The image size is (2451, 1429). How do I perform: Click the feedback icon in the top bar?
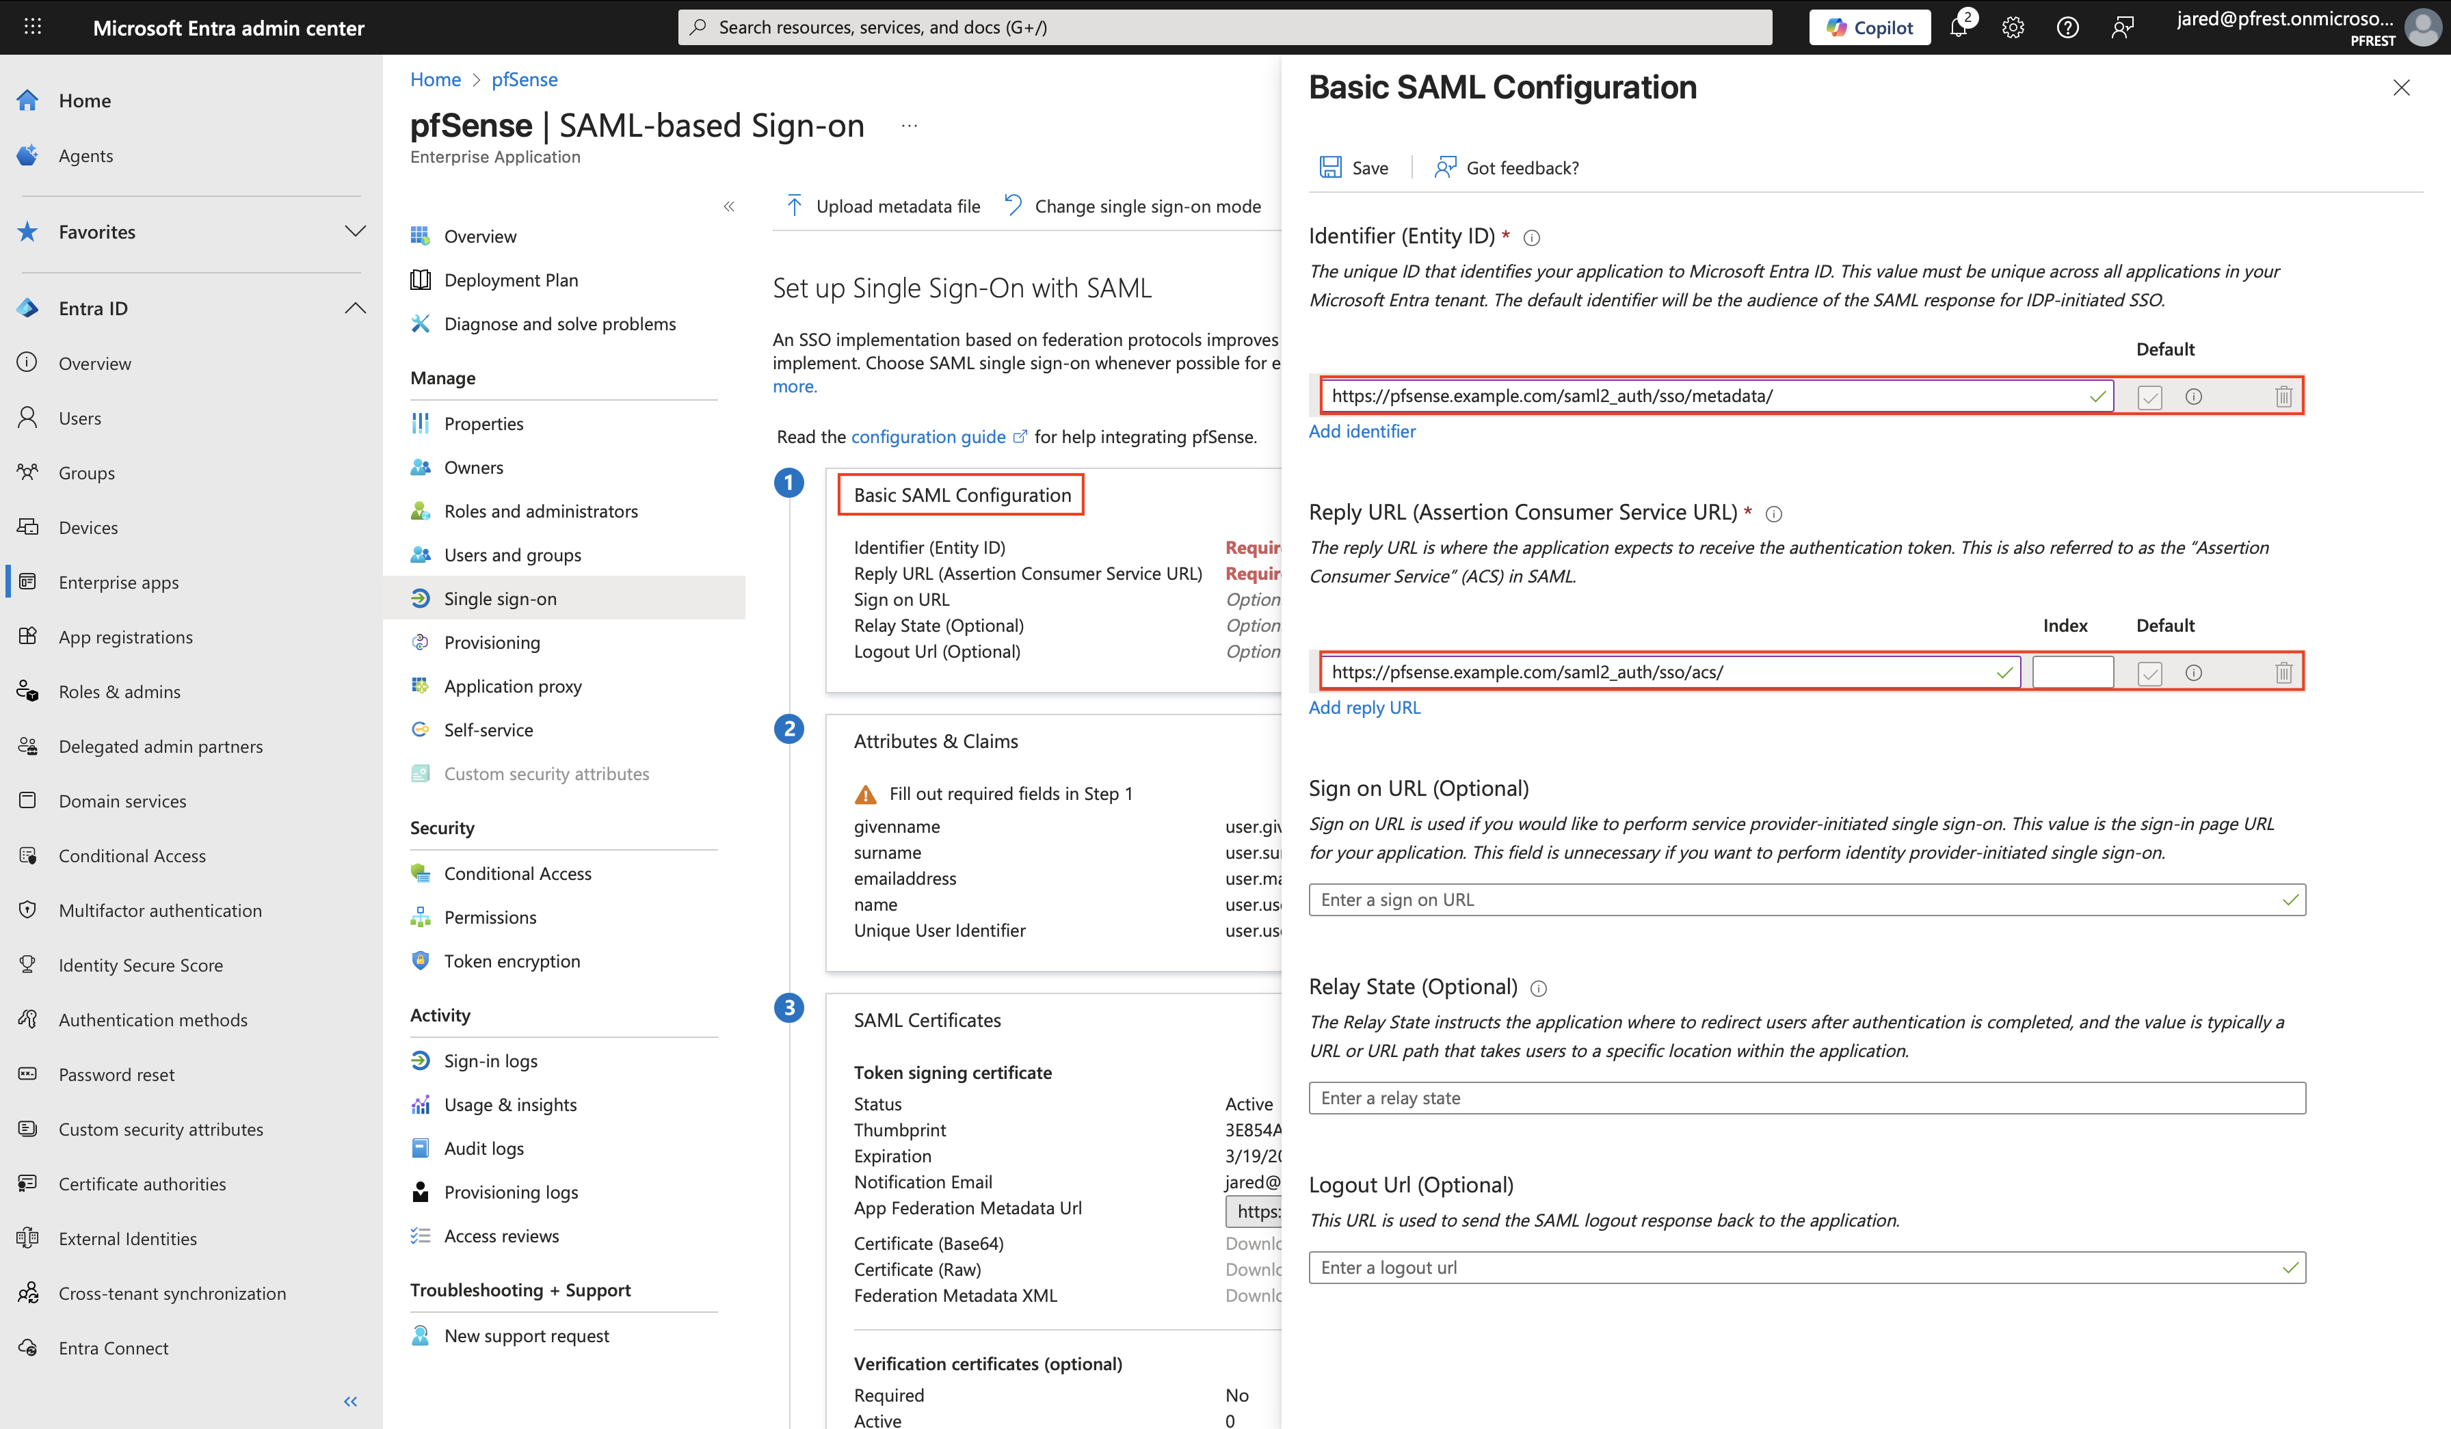[x=2122, y=26]
